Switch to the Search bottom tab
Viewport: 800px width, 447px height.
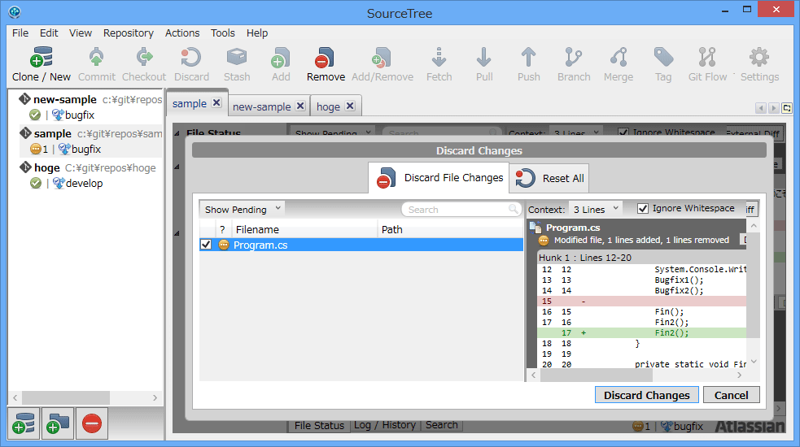click(442, 425)
